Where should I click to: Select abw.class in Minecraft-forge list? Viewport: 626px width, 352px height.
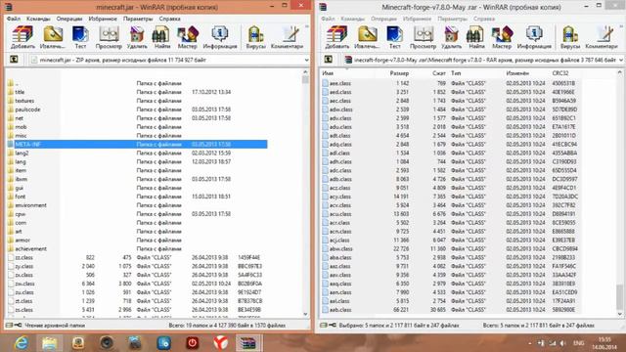(x=341, y=248)
